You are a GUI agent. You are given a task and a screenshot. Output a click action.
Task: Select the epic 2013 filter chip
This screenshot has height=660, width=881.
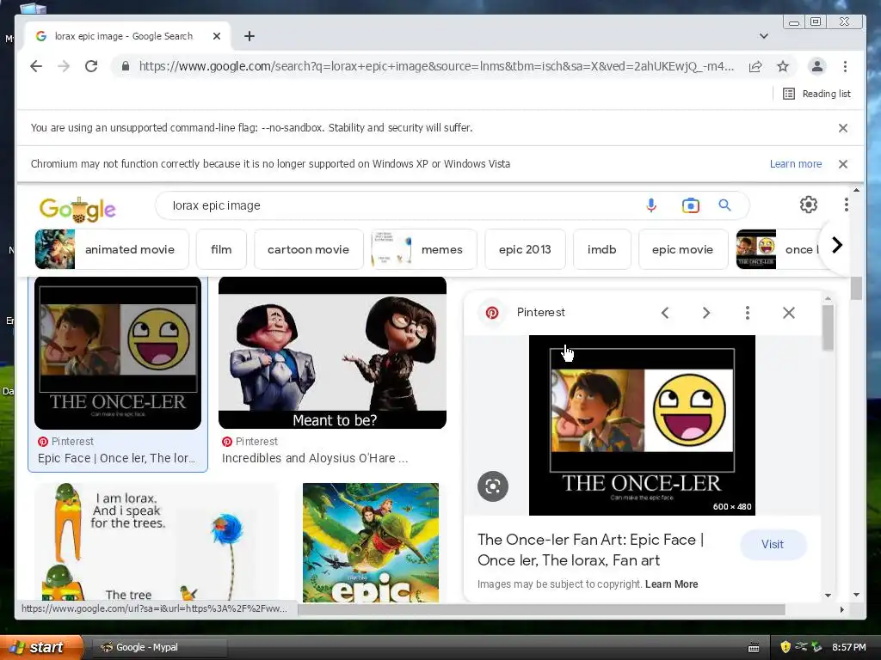pos(525,249)
